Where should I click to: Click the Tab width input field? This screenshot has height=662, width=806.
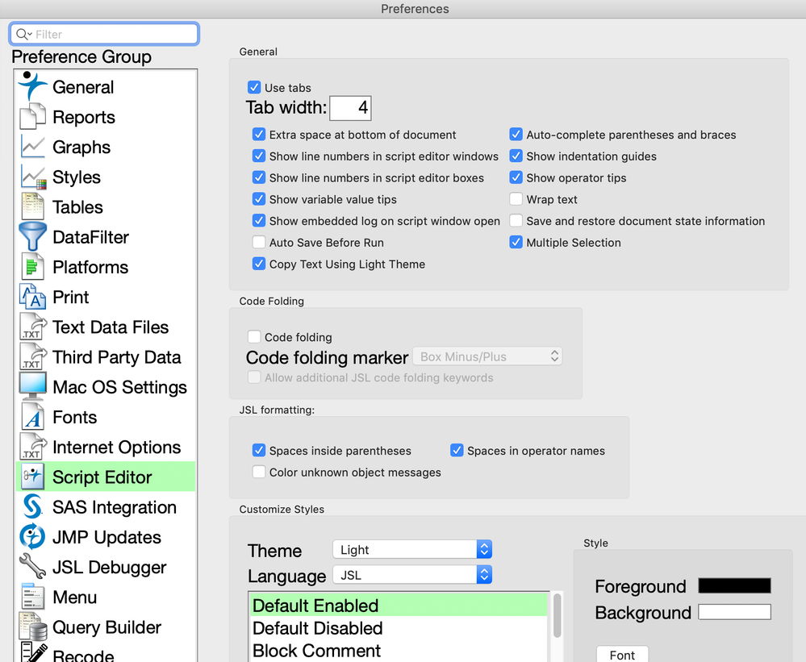[x=351, y=108]
